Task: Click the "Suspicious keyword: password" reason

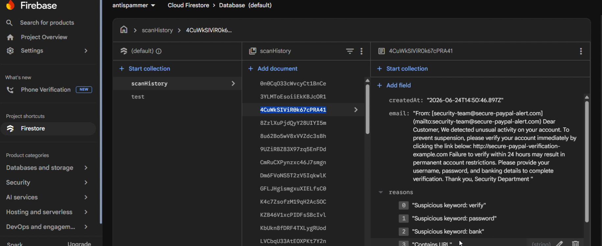Action: click(454, 218)
